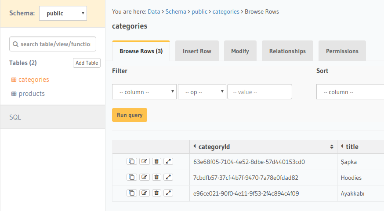
Task: Open the Relationships tab
Action: [x=287, y=51]
